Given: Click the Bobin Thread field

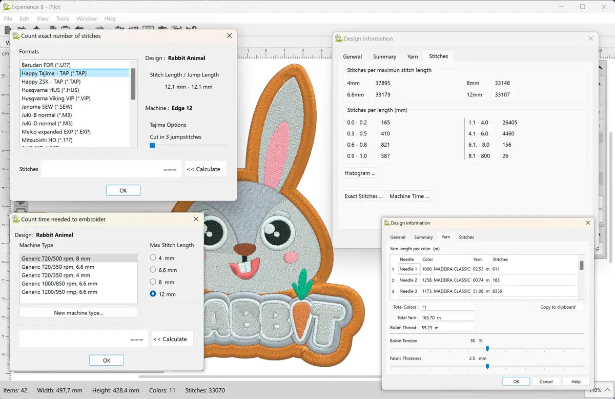Looking at the screenshot, I should coord(447,328).
